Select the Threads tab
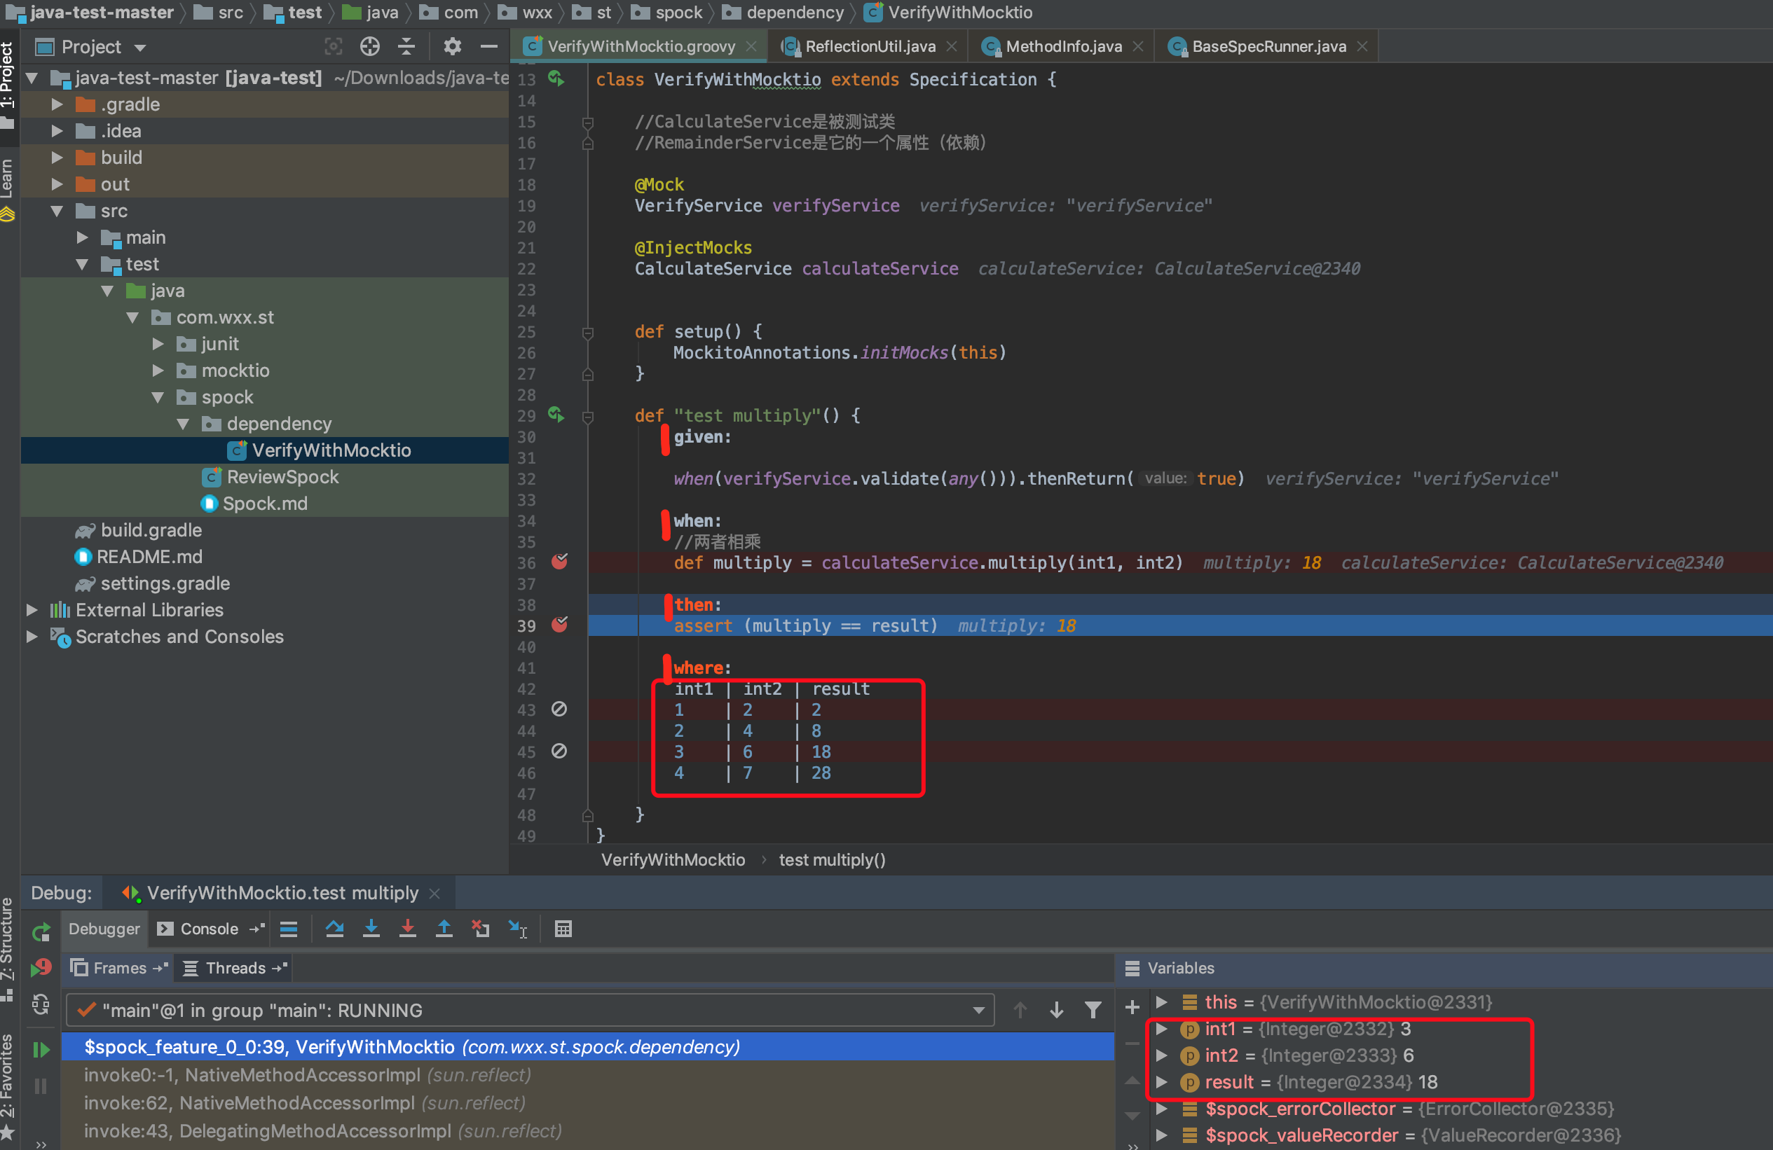The height and width of the screenshot is (1150, 1773). click(x=235, y=968)
